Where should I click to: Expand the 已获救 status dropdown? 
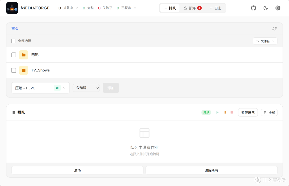126,8
